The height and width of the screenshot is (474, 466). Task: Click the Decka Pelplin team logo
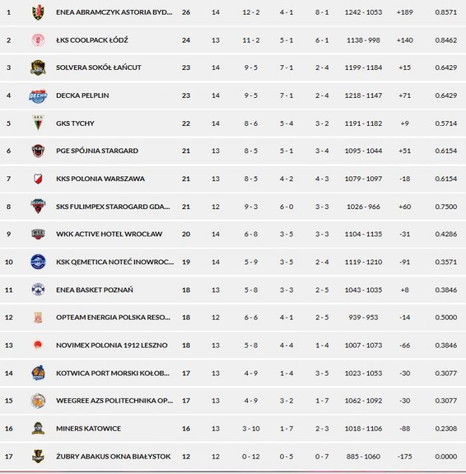(38, 96)
